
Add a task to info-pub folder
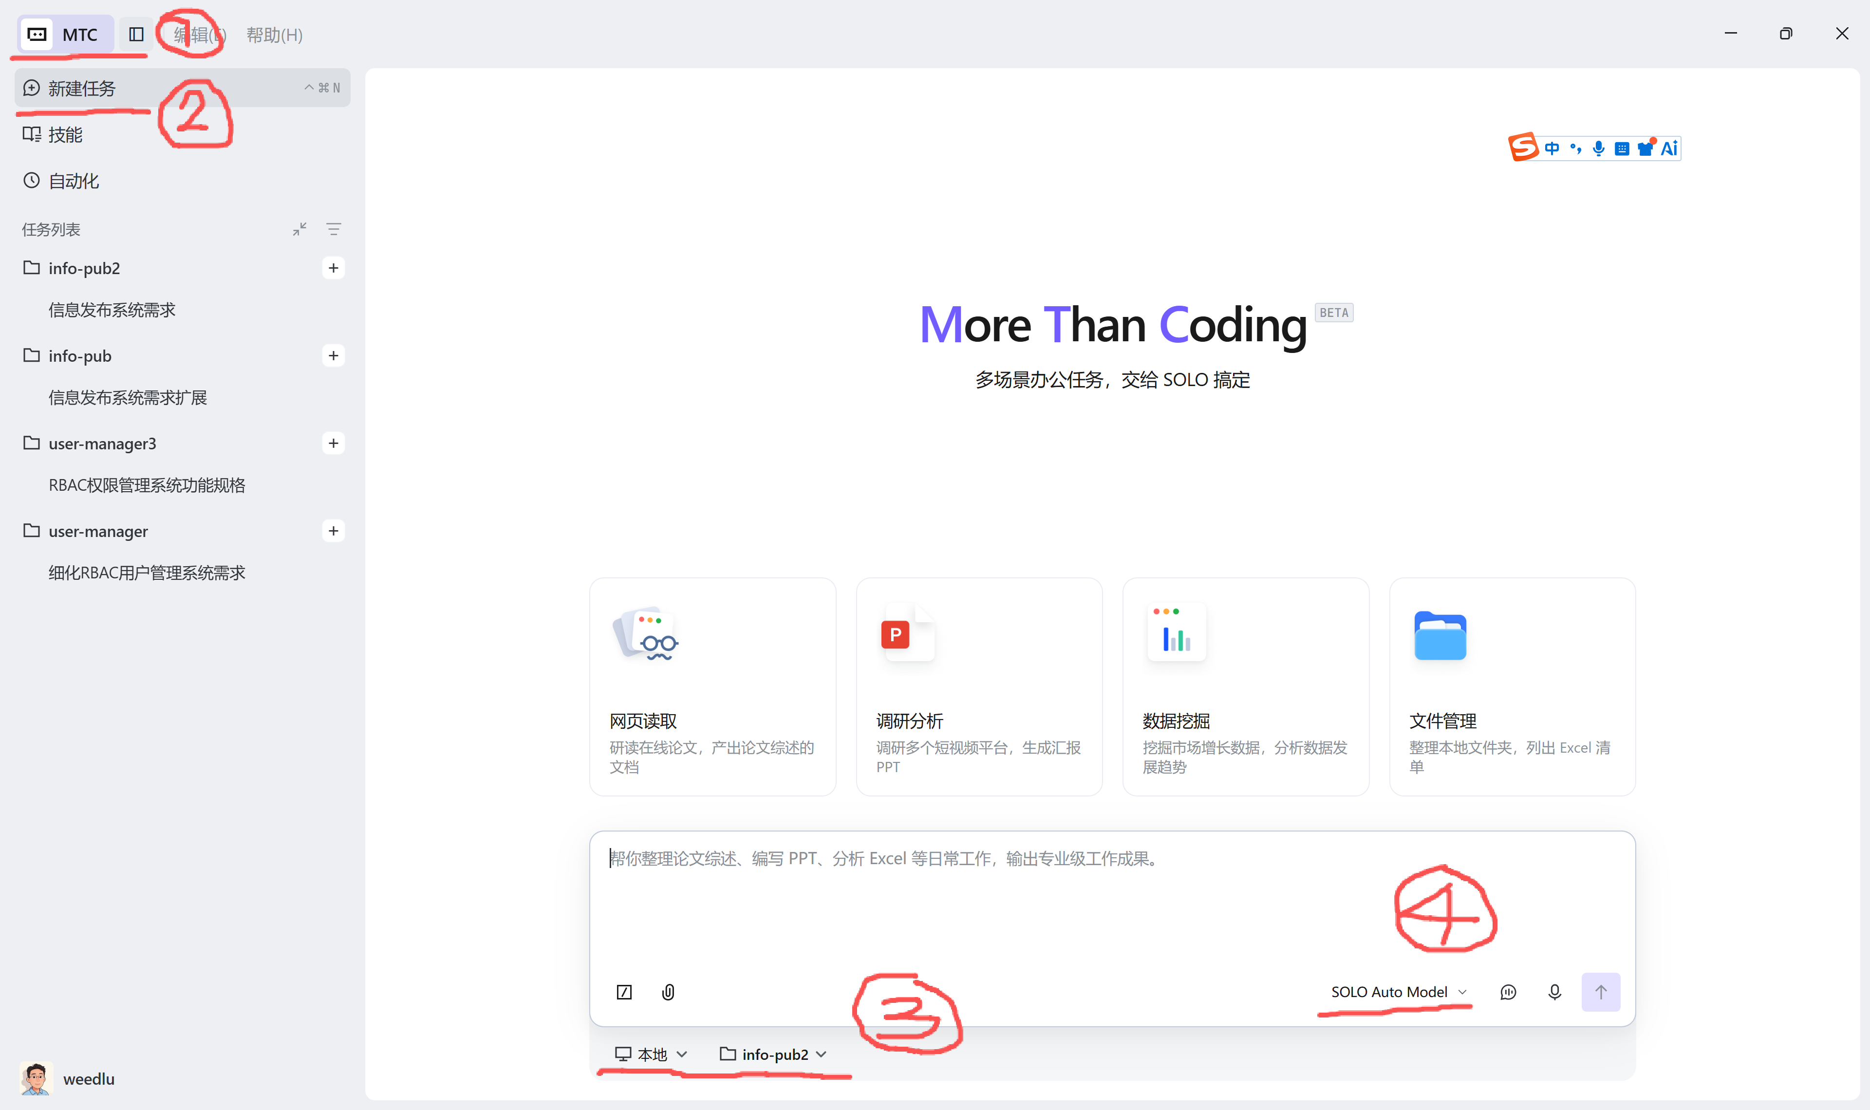tap(334, 355)
